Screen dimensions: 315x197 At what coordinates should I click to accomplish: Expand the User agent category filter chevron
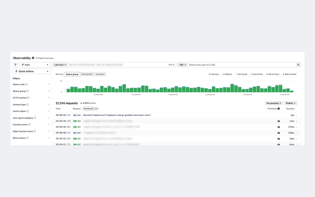pyautogui.click(x=49, y=118)
